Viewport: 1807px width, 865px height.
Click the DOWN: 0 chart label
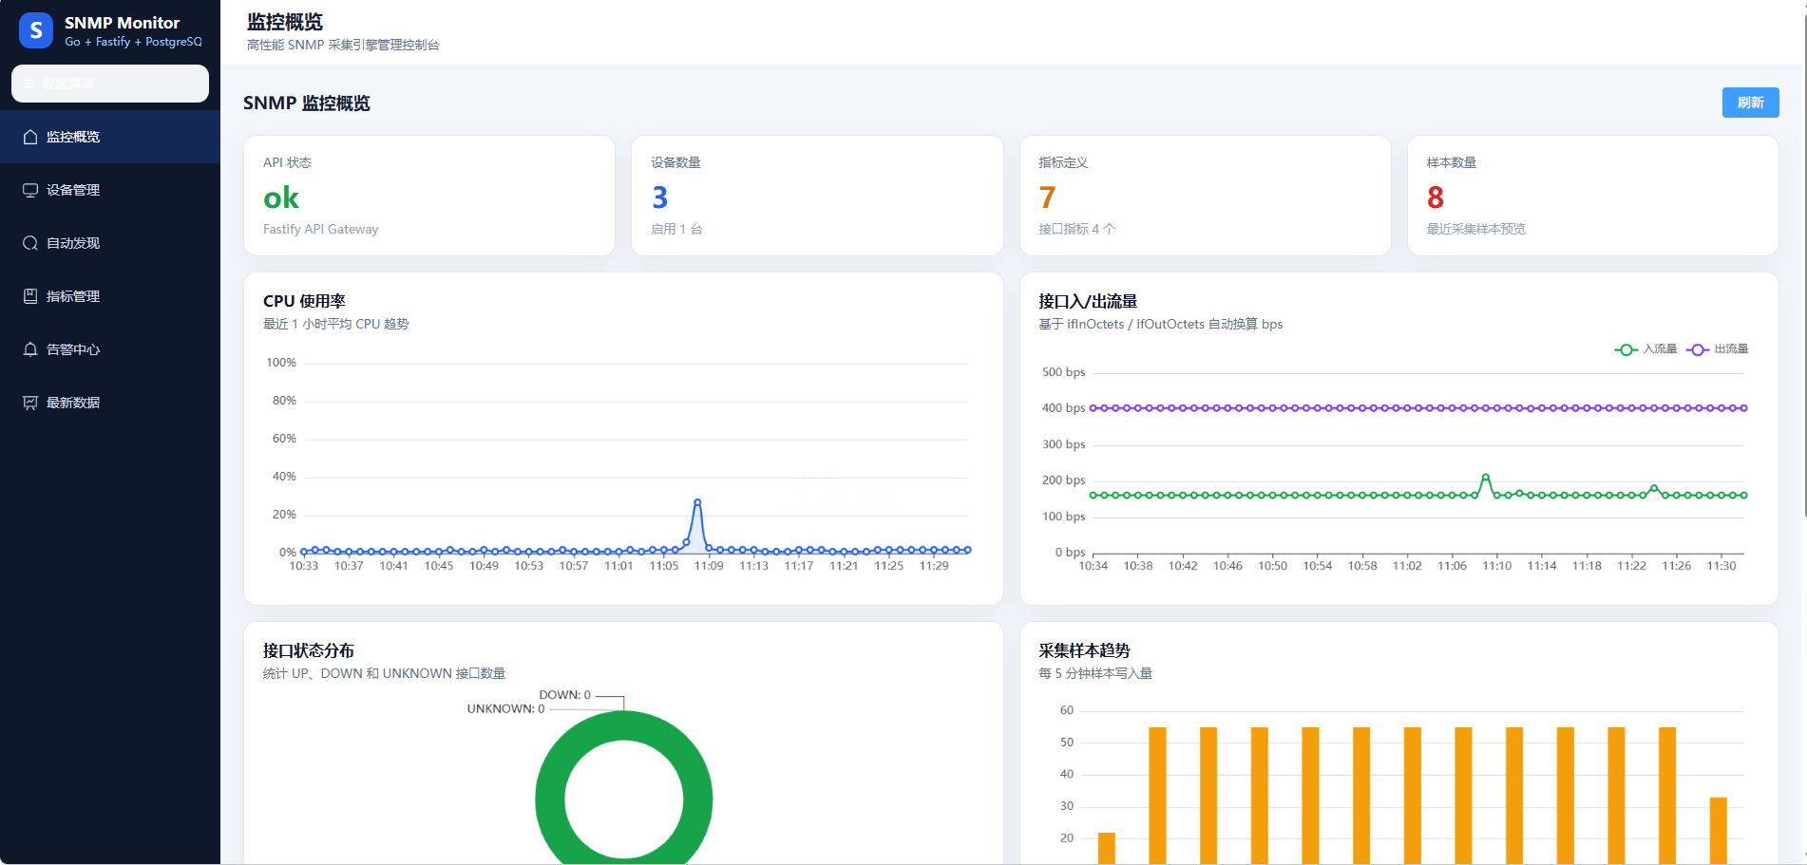tap(564, 695)
